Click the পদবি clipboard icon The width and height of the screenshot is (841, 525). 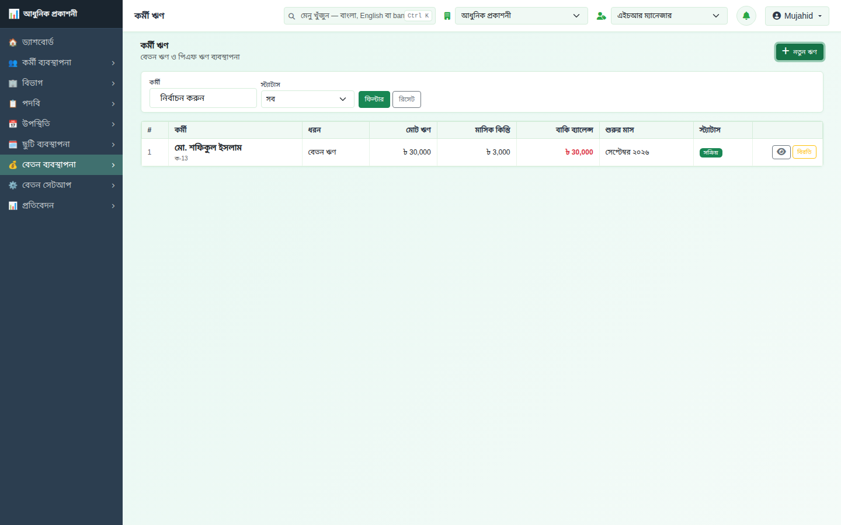[x=13, y=104]
